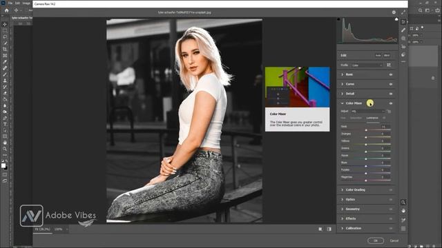Expand the Calibration panel
This screenshot has width=442, height=248.
(x=343, y=228)
